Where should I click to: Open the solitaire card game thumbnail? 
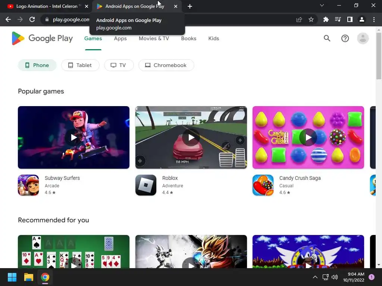click(73, 251)
